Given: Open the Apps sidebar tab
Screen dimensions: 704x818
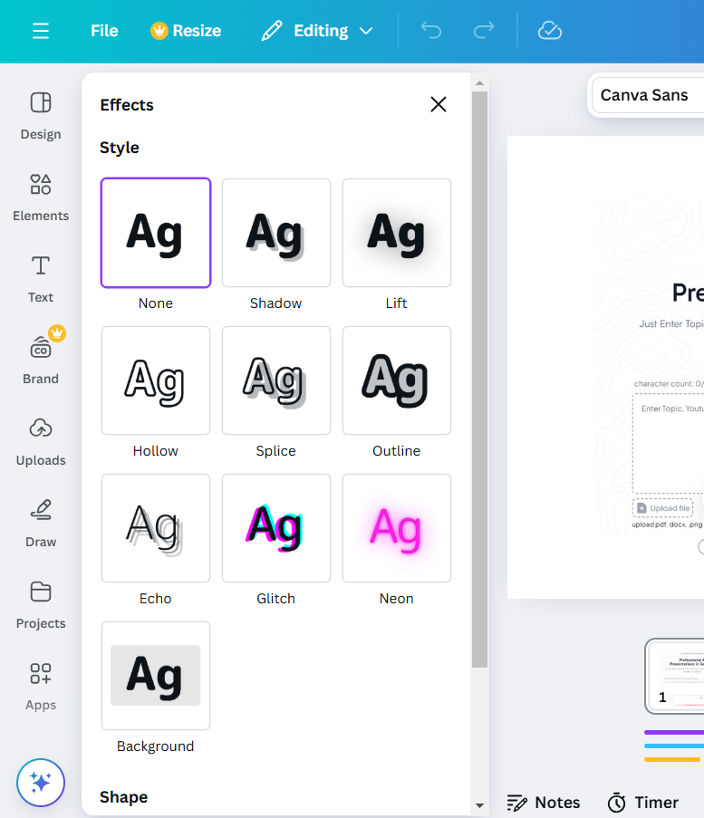Looking at the screenshot, I should click(x=41, y=687).
